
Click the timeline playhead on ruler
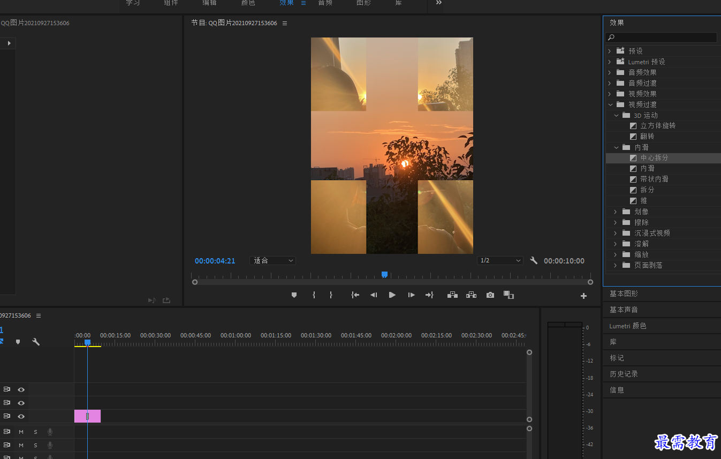[x=87, y=343]
